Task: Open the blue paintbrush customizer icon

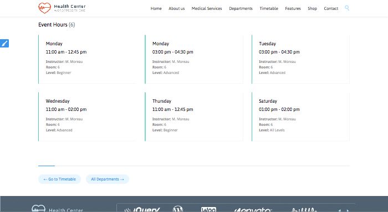Action: pyautogui.click(x=4, y=44)
